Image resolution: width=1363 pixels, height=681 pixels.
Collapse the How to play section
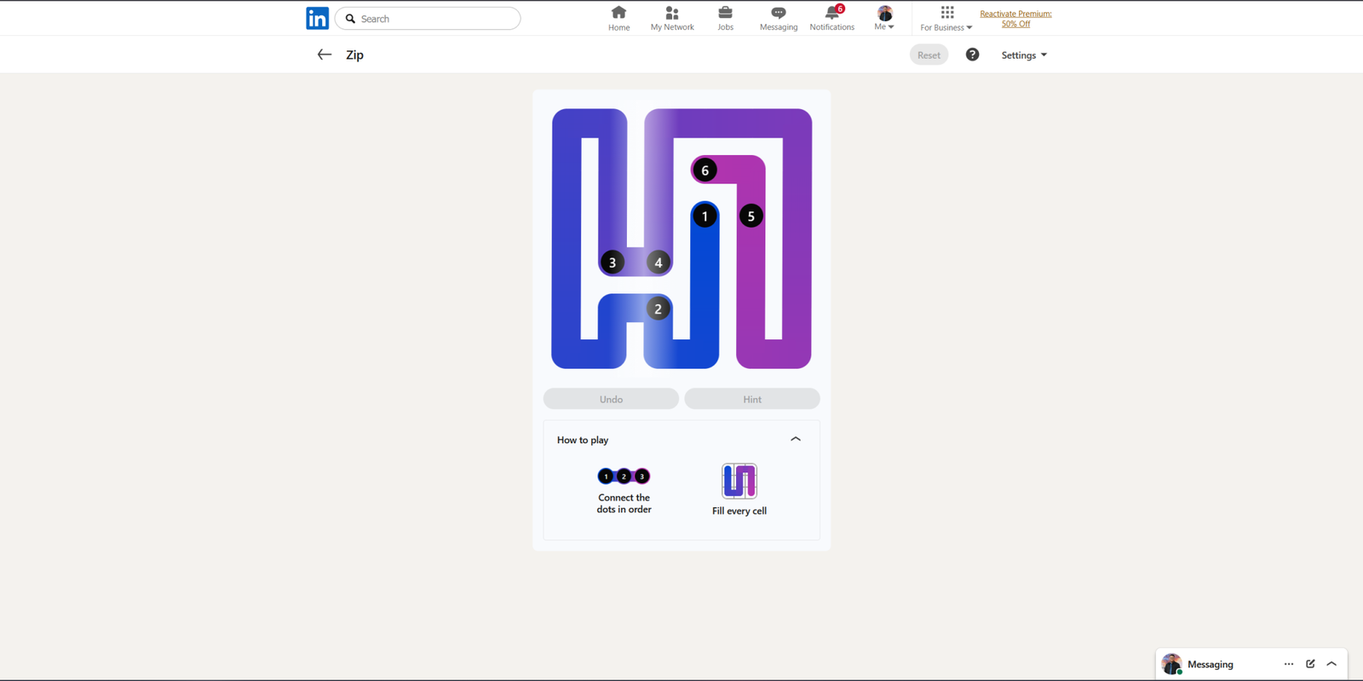tap(796, 439)
